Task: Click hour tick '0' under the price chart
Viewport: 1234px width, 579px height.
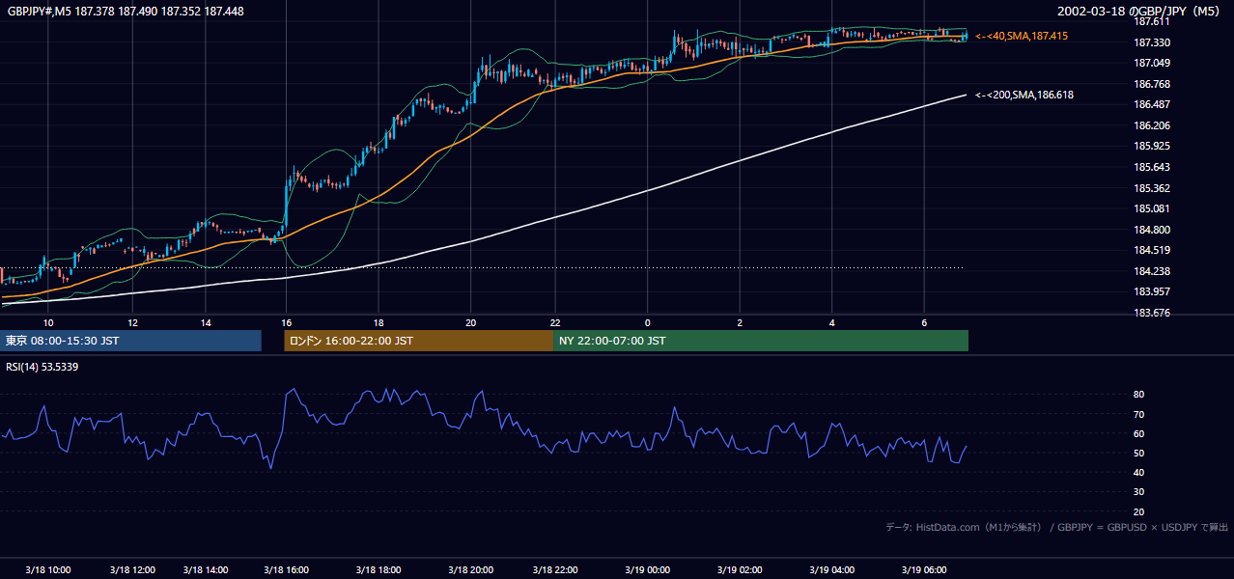Action: (647, 322)
